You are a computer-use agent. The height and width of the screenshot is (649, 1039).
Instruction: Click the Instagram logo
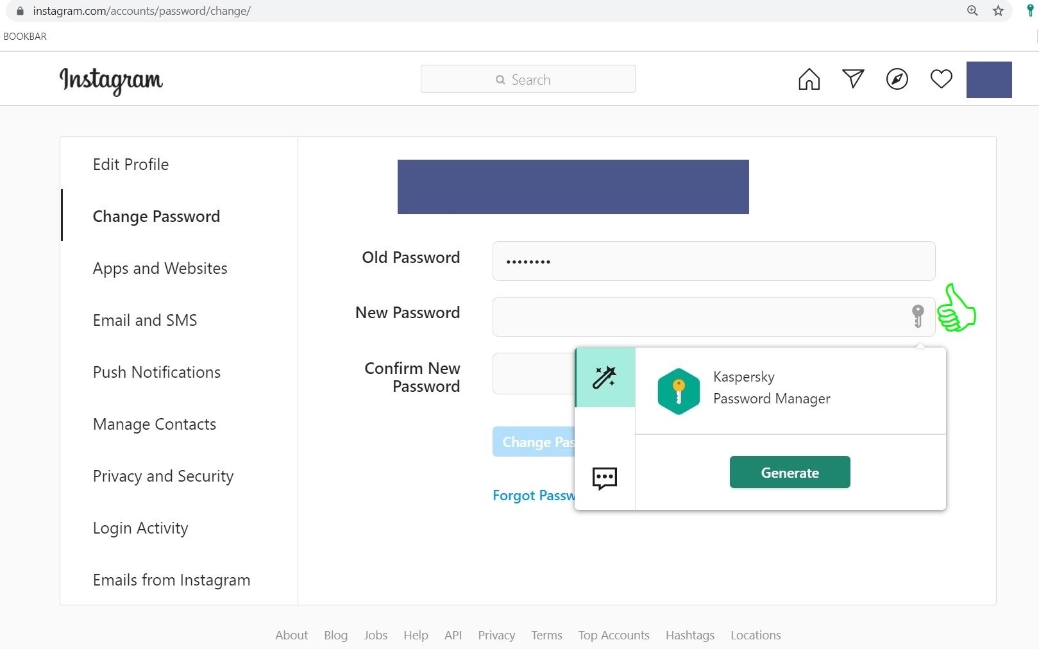click(111, 81)
